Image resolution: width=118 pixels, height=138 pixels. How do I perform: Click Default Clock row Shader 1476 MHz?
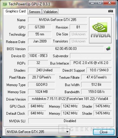point(103,113)
